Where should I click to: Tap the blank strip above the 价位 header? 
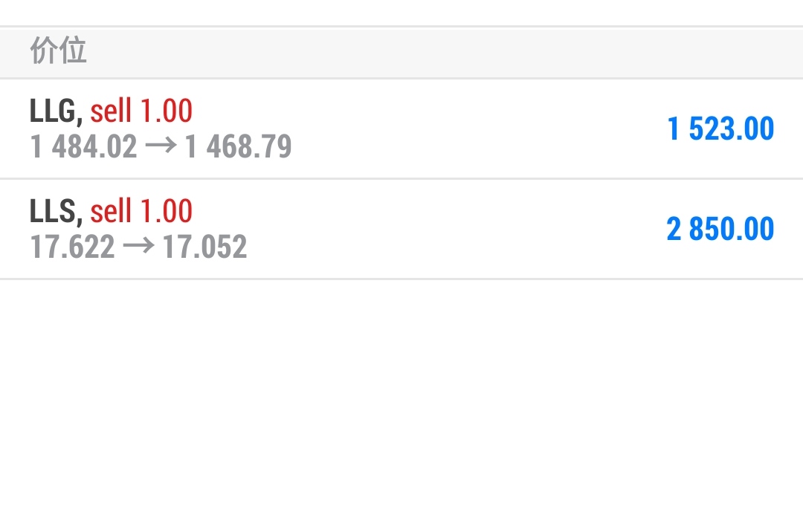(401, 13)
